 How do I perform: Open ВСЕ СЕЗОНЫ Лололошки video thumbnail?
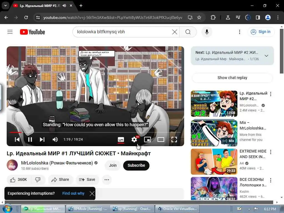[214, 189]
